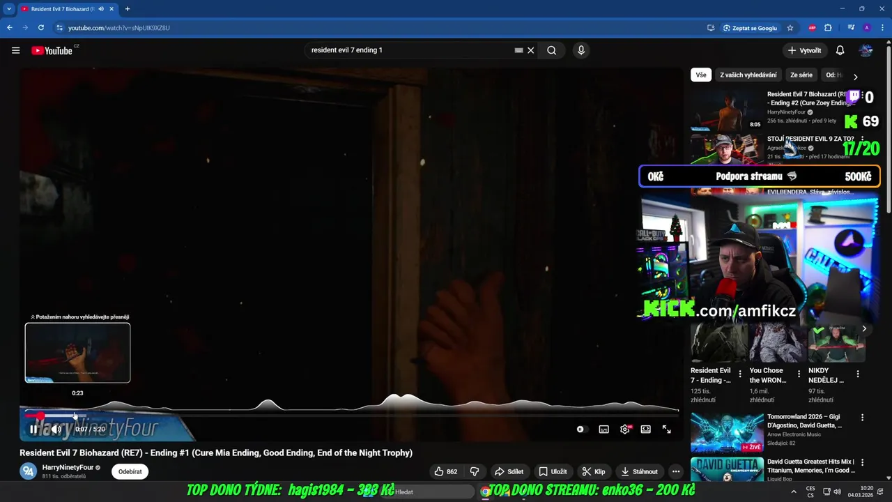This screenshot has height=502, width=892.
Task: Subscribe with Odebírat button
Action: [x=130, y=471]
